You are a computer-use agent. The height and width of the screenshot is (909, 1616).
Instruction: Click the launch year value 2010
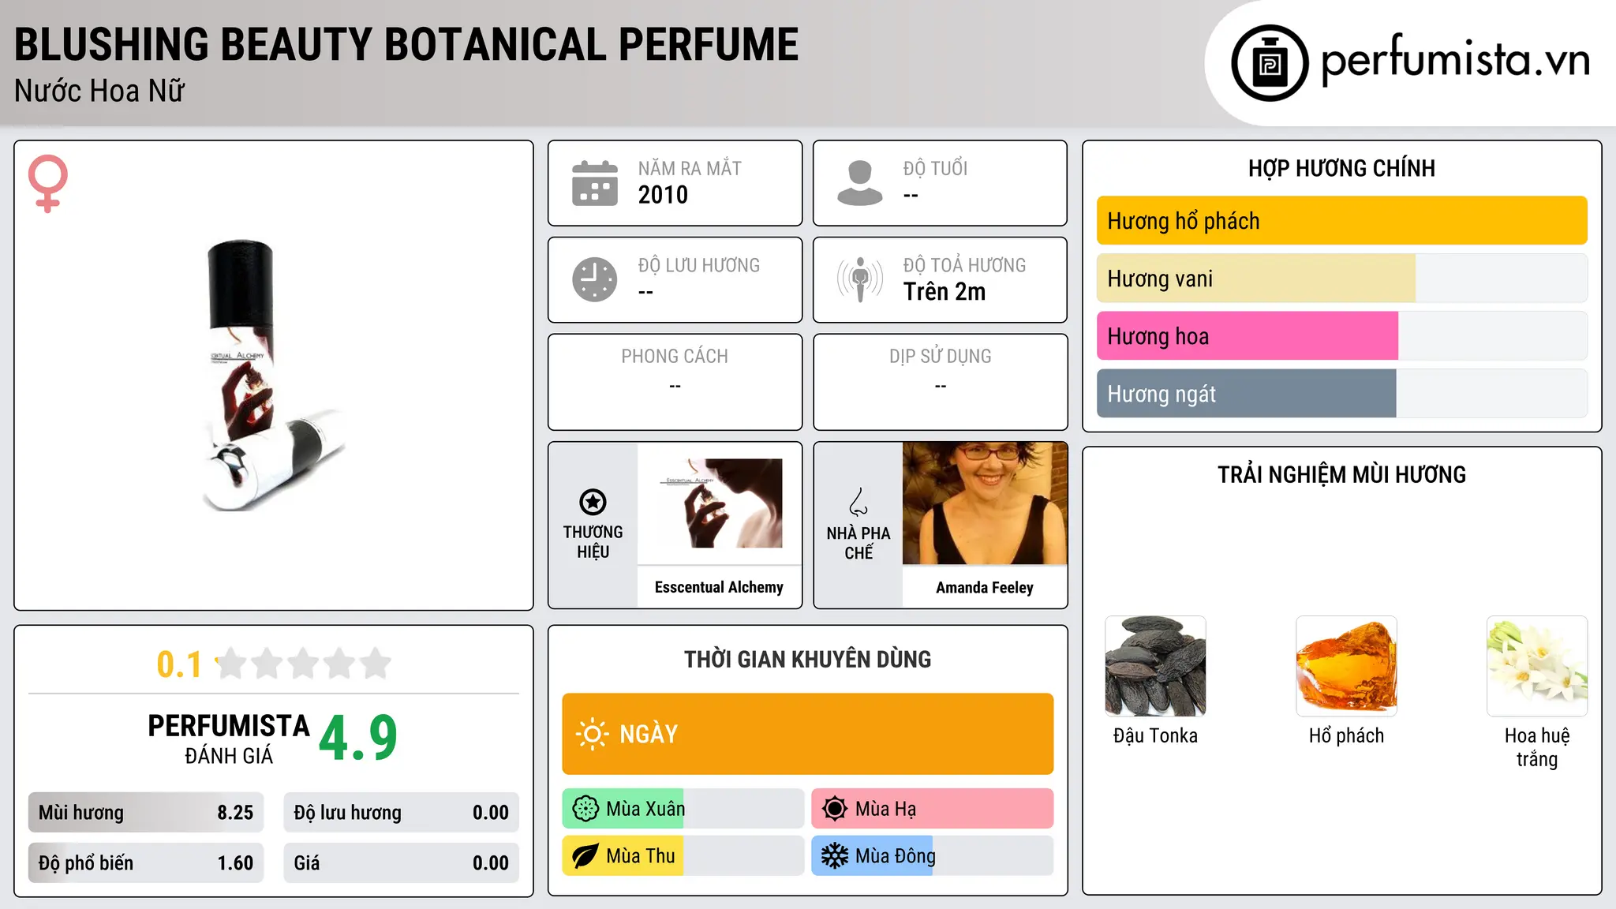click(x=663, y=195)
